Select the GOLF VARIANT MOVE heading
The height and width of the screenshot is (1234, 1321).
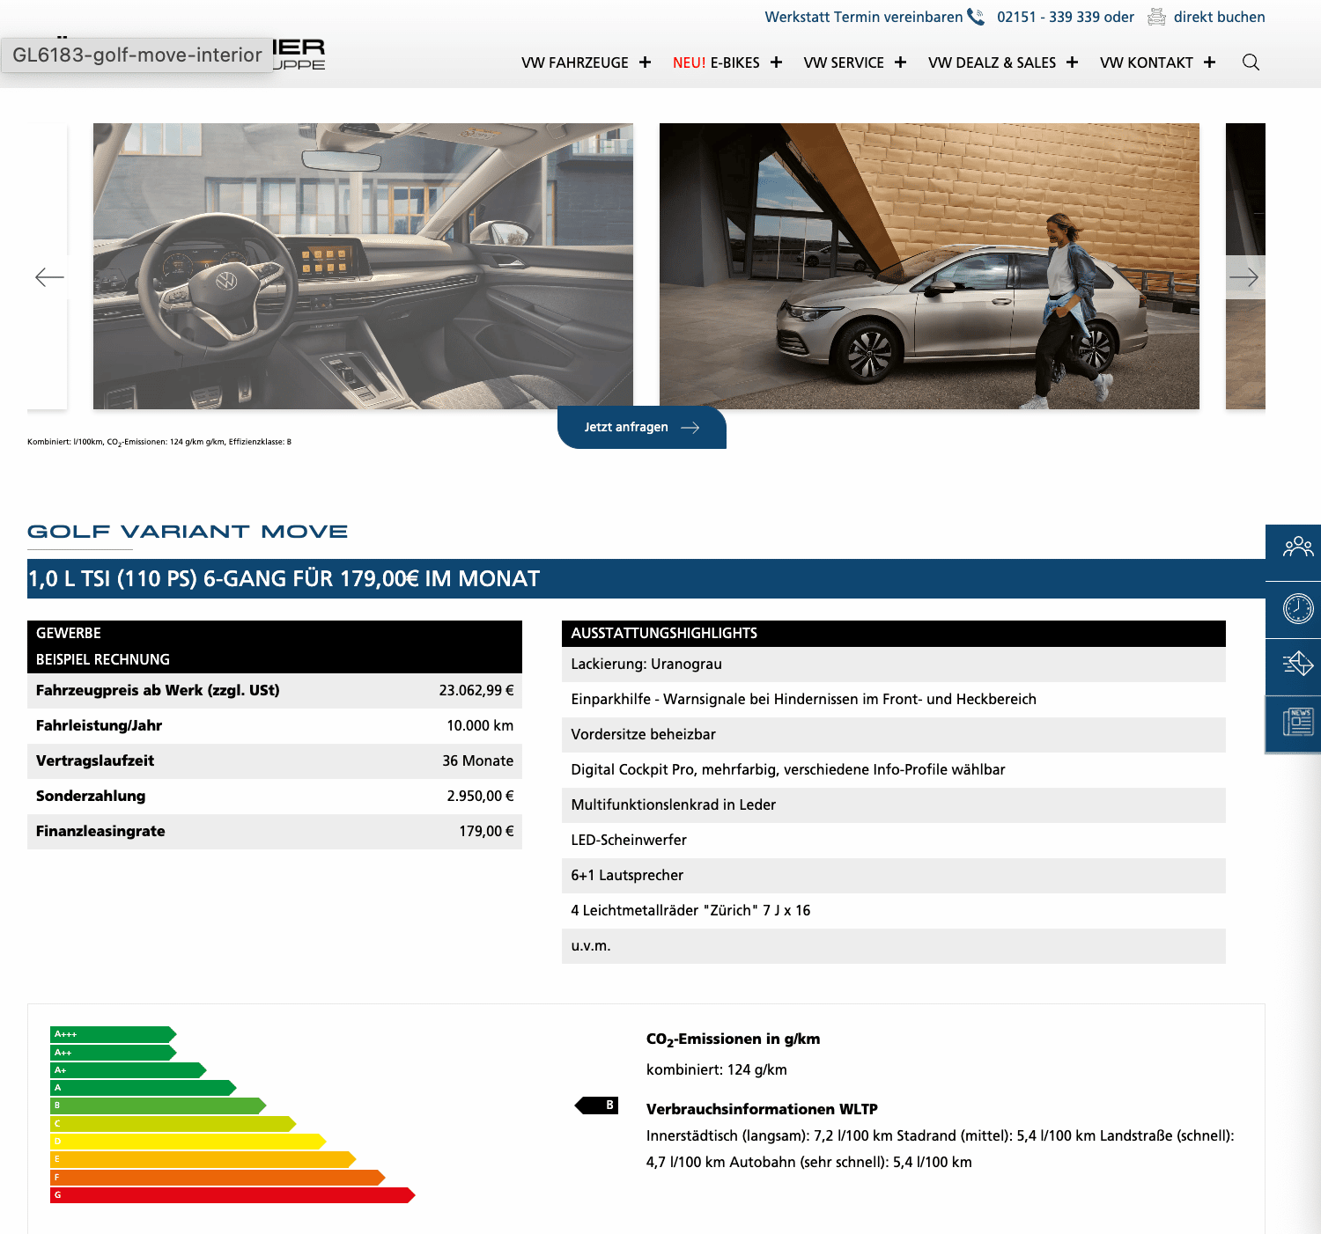[188, 532]
